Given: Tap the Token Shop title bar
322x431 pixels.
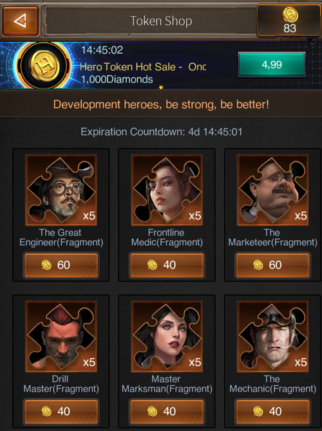Looking at the screenshot, I should click(161, 21).
